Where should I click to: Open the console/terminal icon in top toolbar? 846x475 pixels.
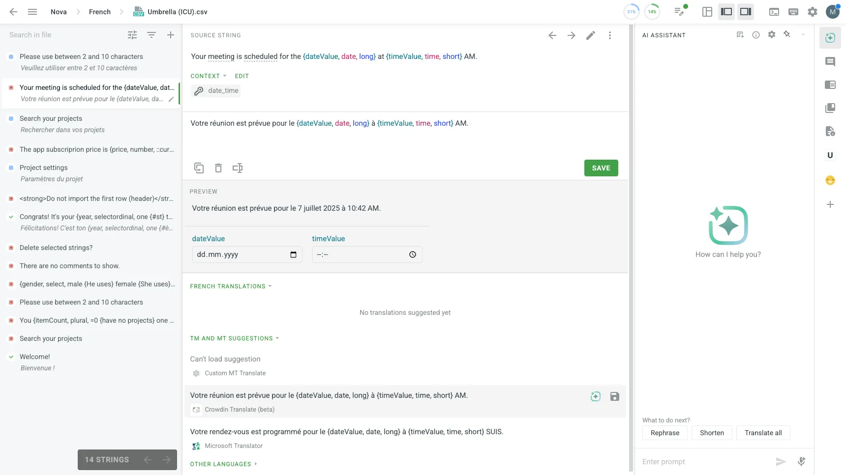pyautogui.click(x=774, y=11)
